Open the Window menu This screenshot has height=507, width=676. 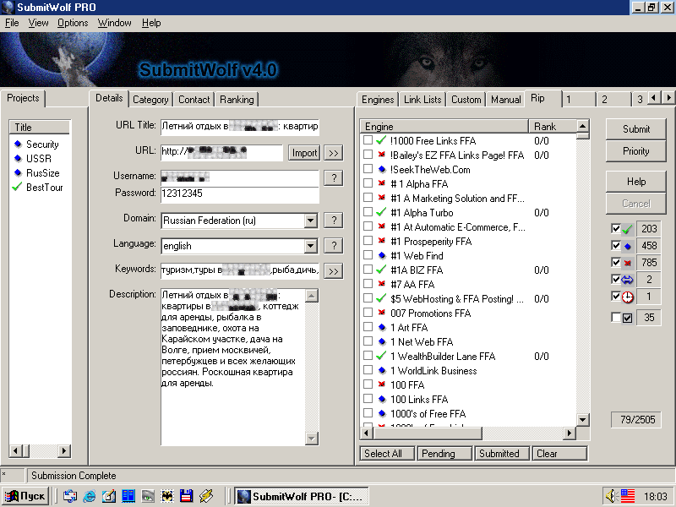[114, 23]
